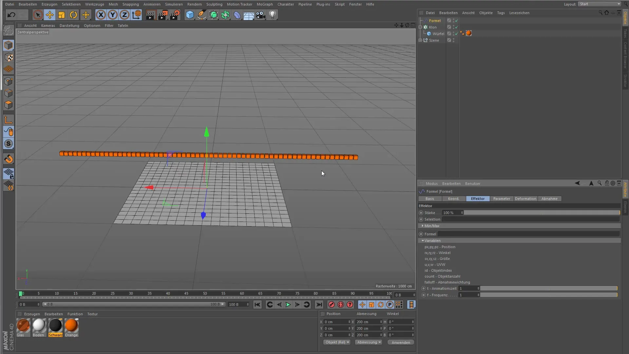This screenshot has height=354, width=629.
Task: Play the animation forward
Action: (x=288, y=305)
